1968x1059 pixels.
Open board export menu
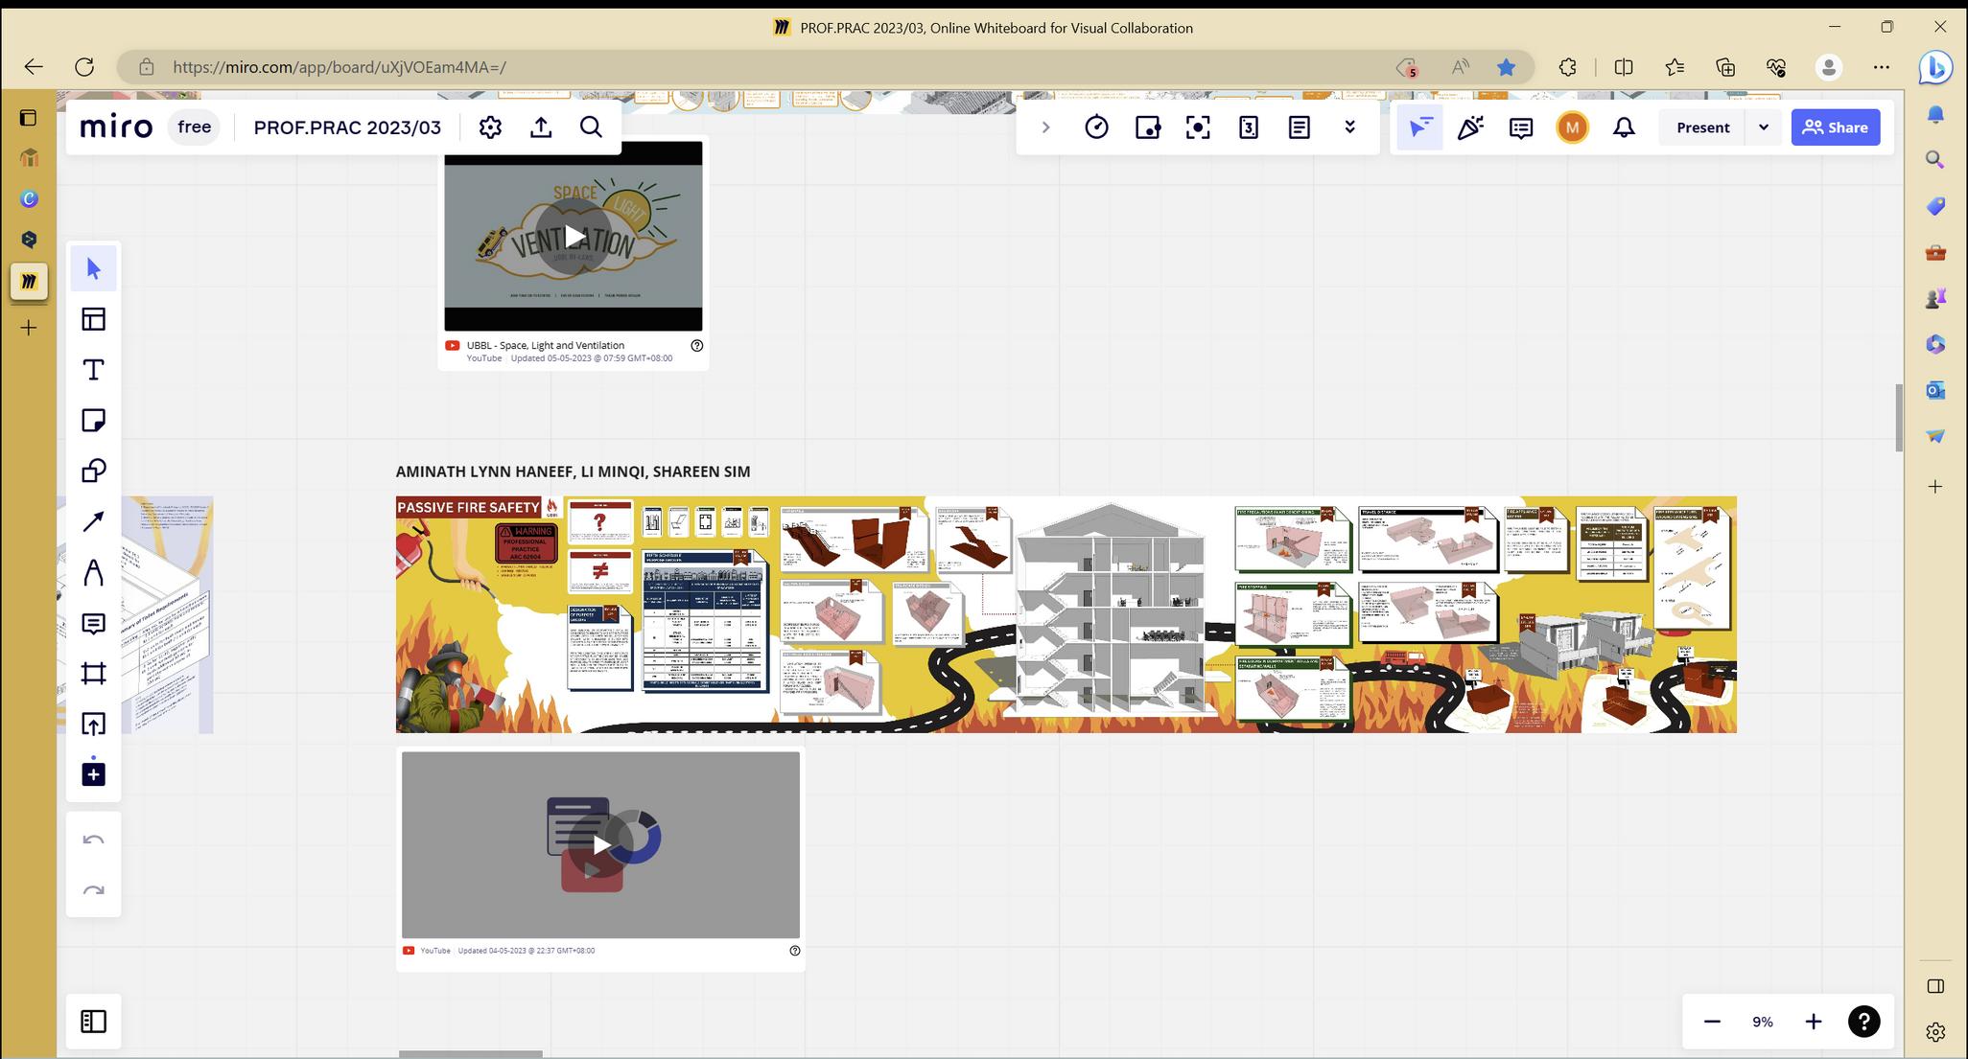(541, 127)
